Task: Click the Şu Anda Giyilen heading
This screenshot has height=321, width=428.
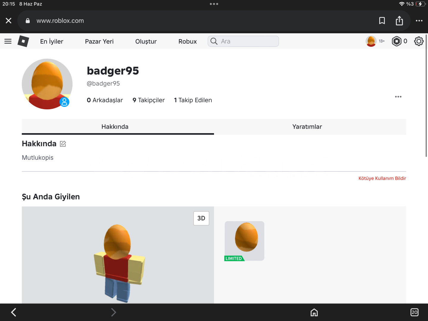Action: (x=51, y=197)
